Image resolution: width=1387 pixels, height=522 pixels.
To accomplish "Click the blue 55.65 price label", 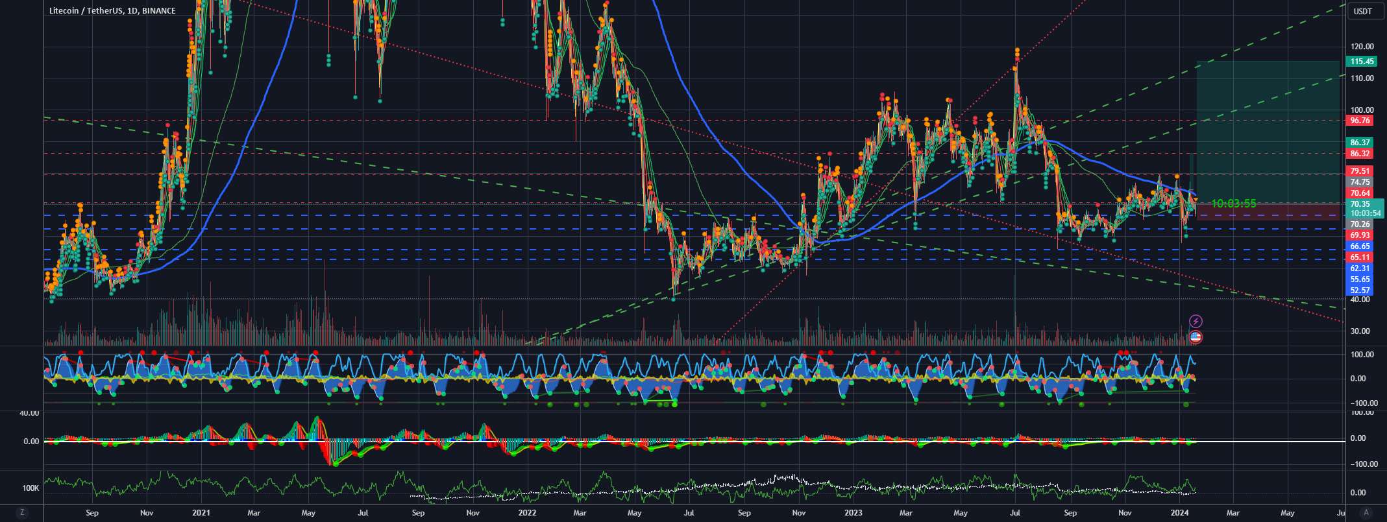I will (1360, 279).
